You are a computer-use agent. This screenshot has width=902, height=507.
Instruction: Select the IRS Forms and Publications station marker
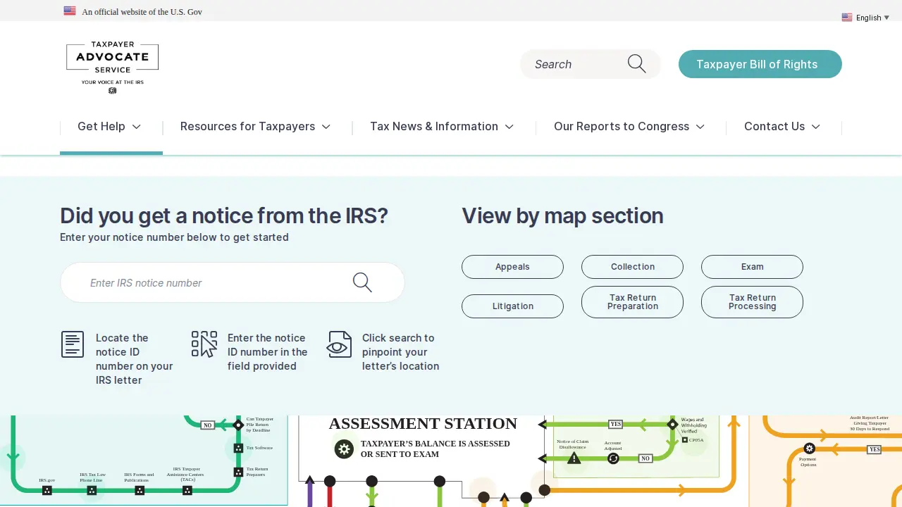pyautogui.click(x=140, y=490)
